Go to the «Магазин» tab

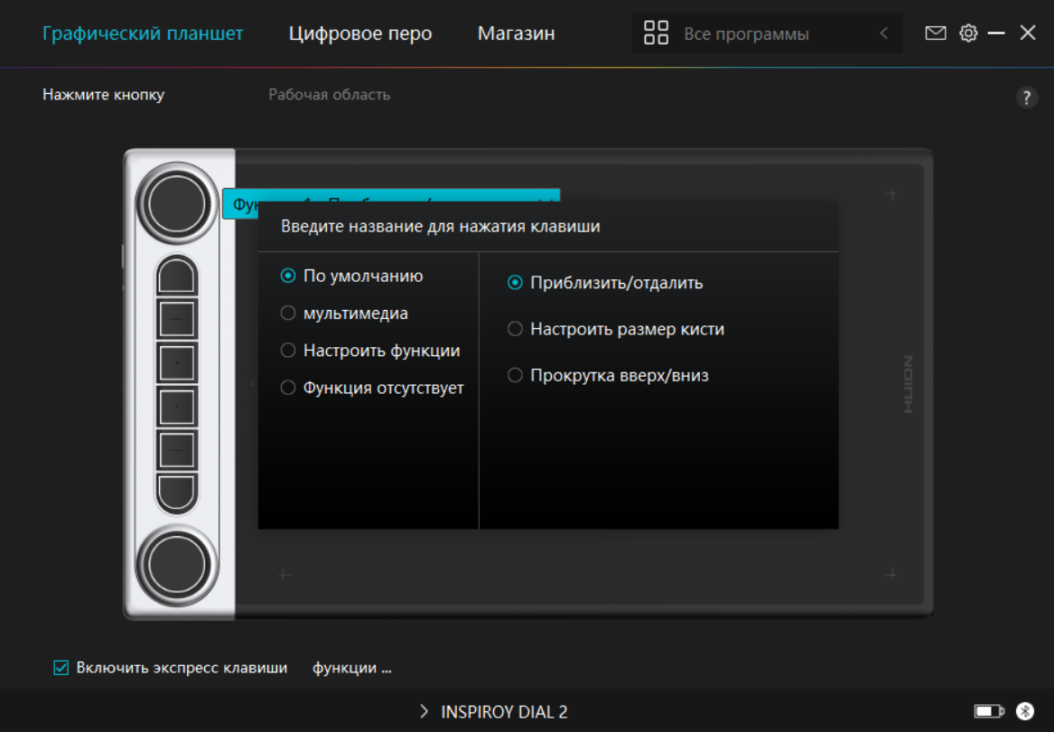tap(516, 33)
